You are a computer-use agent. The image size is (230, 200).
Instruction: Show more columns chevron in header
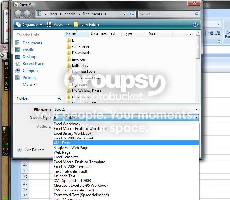(191, 34)
